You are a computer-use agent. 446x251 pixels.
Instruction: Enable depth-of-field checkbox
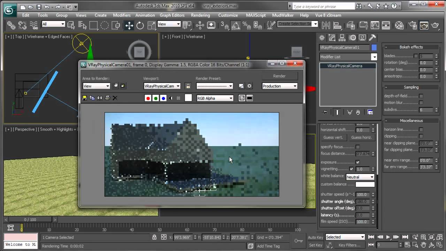coord(421,96)
